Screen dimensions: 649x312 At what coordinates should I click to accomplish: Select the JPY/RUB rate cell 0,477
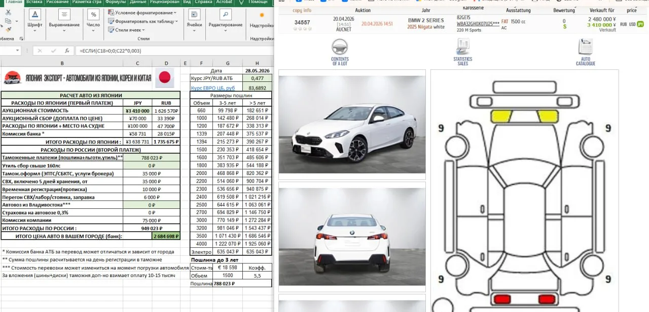(x=257, y=78)
